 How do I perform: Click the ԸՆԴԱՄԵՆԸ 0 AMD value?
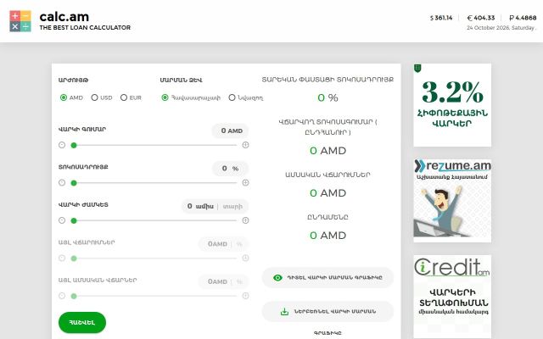[327, 236]
